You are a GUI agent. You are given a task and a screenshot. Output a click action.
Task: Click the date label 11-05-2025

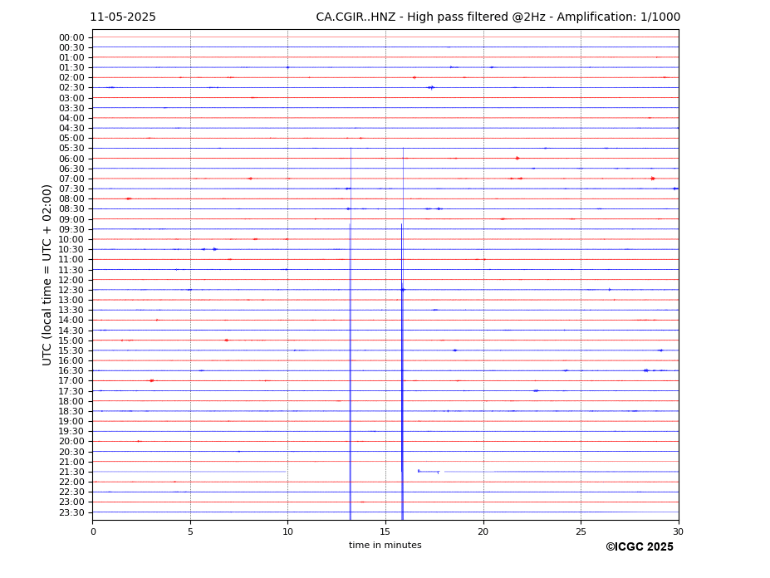(123, 17)
